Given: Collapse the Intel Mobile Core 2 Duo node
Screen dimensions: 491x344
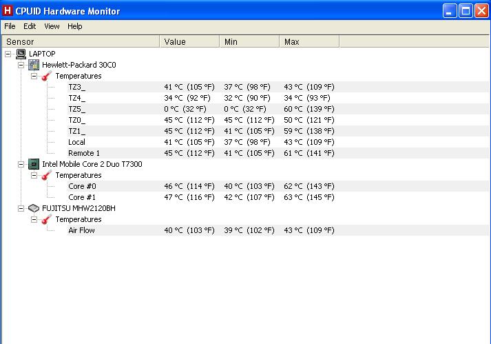Looking at the screenshot, I should pos(21,164).
